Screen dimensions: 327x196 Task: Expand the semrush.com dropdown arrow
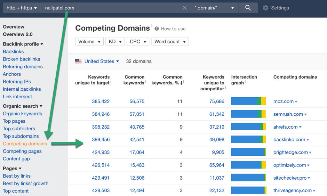[305, 114]
